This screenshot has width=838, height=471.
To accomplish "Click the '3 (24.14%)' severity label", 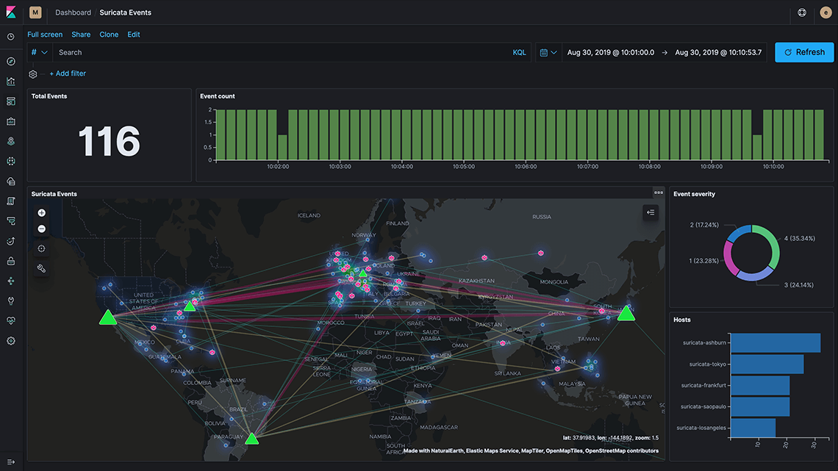I will click(x=798, y=284).
